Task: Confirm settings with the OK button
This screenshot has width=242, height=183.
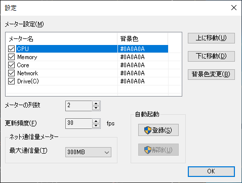Action: pyautogui.click(x=211, y=171)
